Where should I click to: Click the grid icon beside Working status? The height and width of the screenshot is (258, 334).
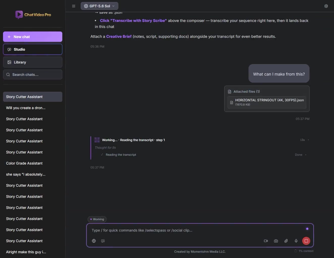tap(97, 140)
